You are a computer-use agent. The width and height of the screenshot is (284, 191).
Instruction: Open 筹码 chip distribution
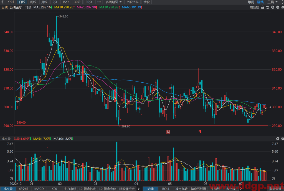[x=251, y=2]
